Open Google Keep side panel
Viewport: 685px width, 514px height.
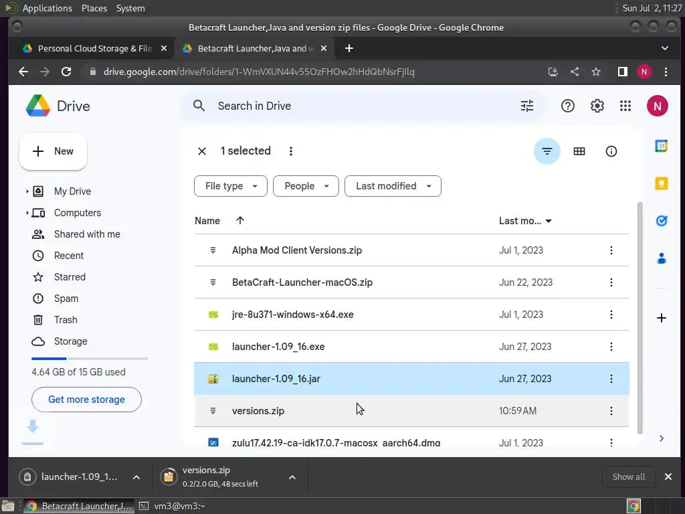pyautogui.click(x=661, y=183)
